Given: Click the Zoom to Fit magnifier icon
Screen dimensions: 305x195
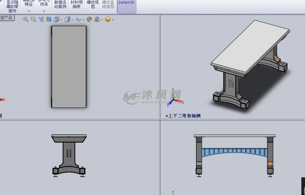Looking at the screenshot, I should (x=26, y=19).
